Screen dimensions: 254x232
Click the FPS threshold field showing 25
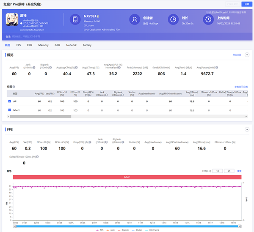(x=229, y=171)
